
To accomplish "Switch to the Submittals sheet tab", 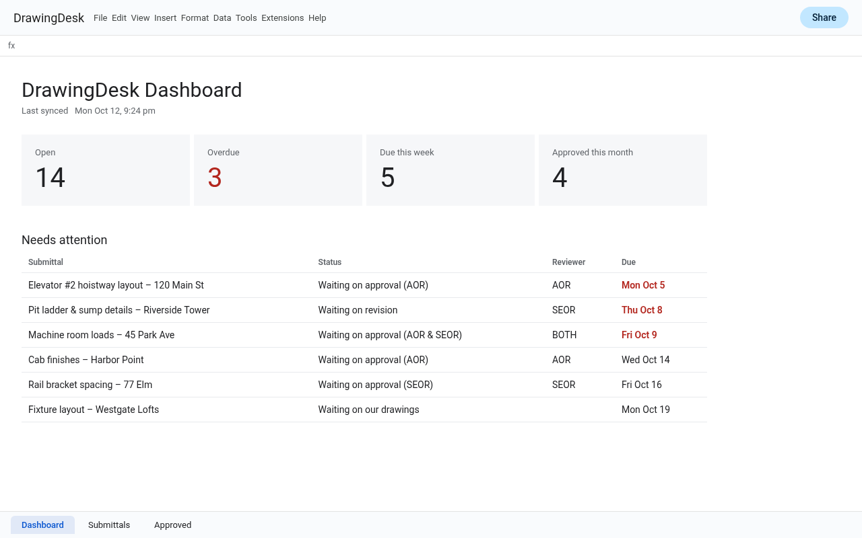I will pyautogui.click(x=109, y=525).
